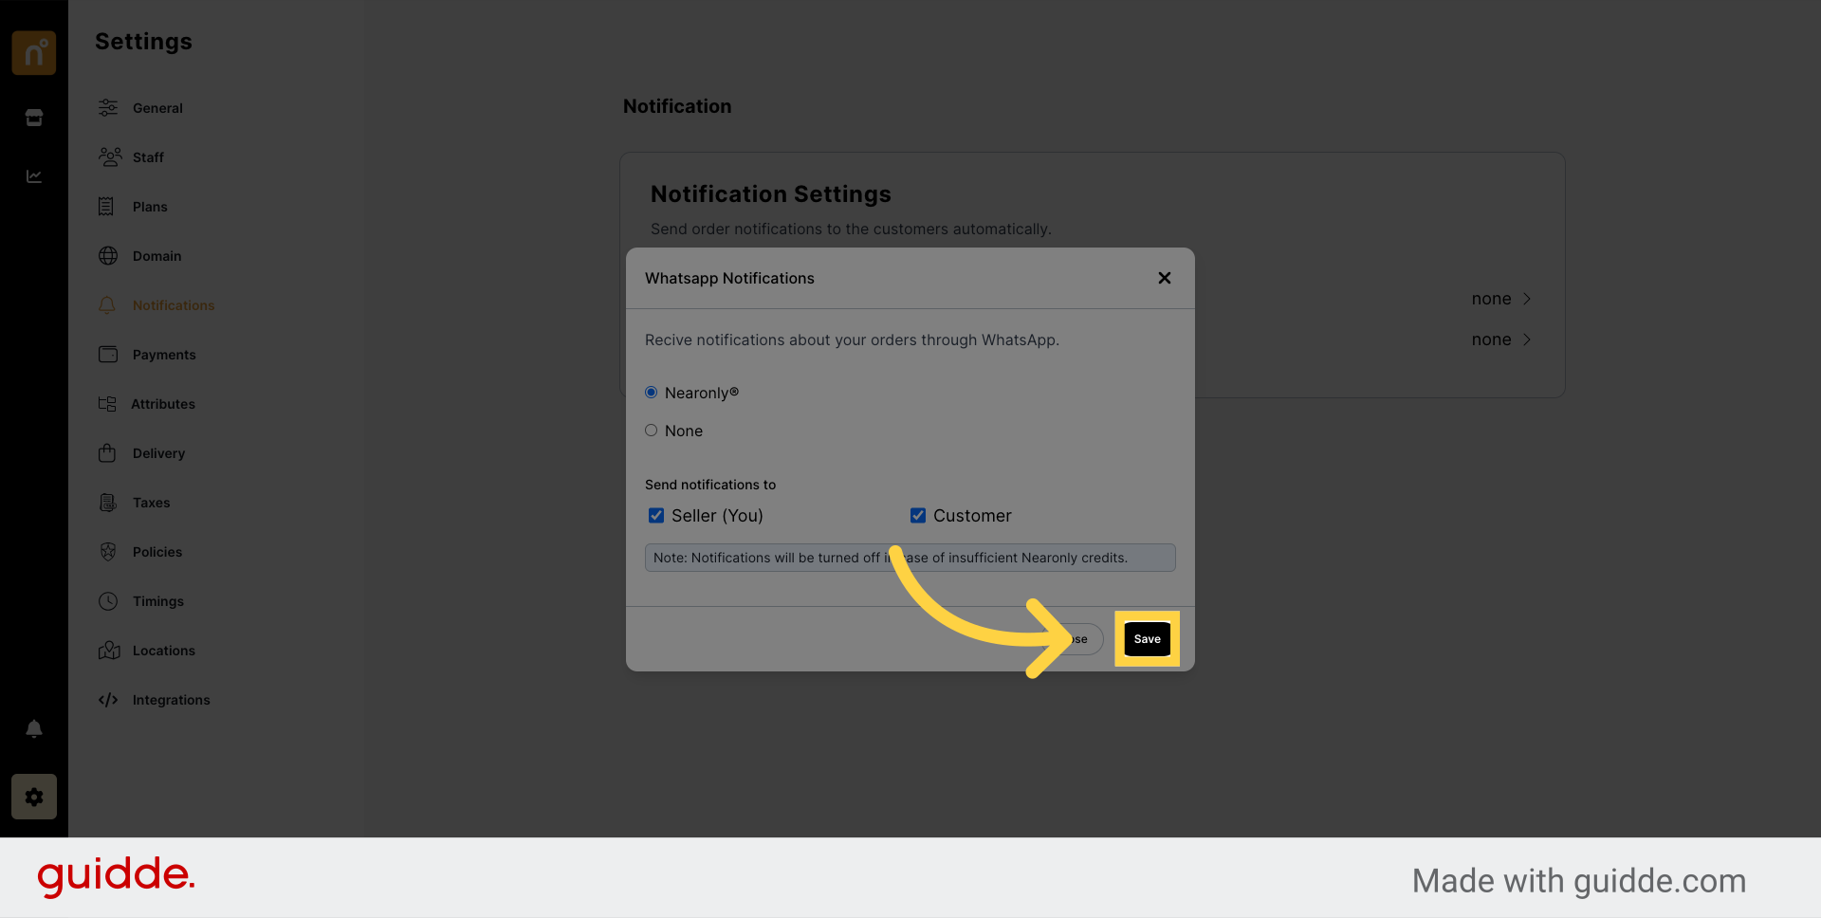Click the Save button
The image size is (1821, 918).
[1147, 639]
